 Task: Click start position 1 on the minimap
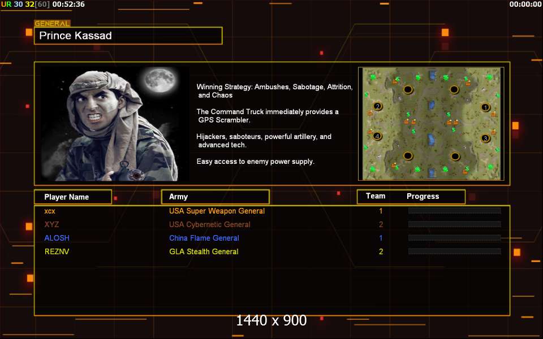coord(485,107)
